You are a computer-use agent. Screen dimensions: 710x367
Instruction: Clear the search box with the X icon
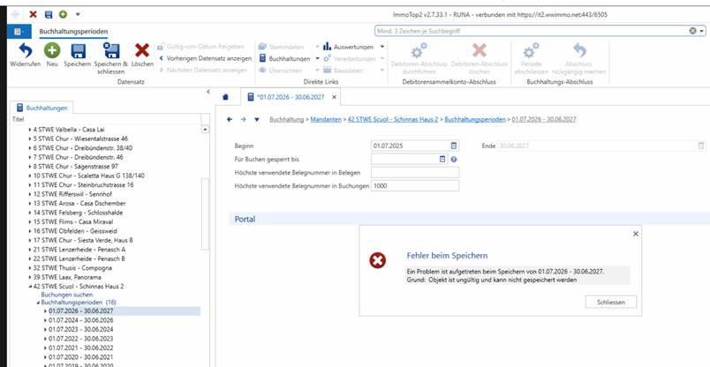point(692,31)
